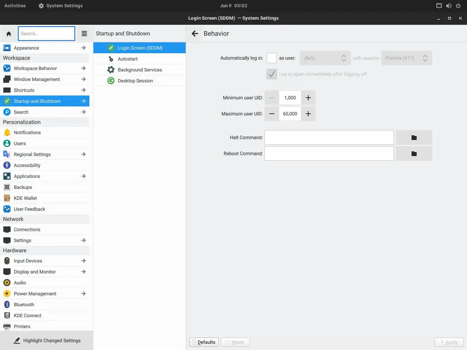
Task: Click the Input Devices mouse icon
Action: coord(7,261)
